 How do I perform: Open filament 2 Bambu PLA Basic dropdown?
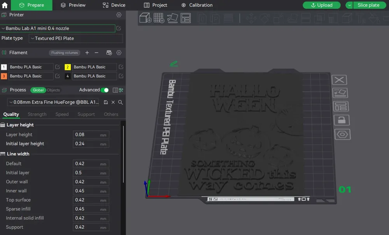pos(95,67)
